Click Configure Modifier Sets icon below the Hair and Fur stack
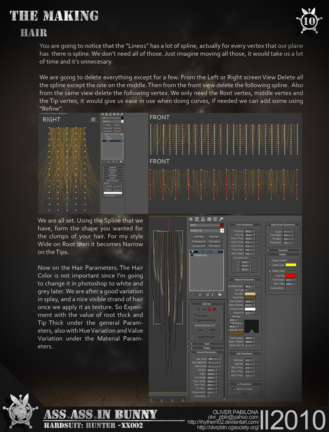The image size is (329, 432). click(x=220, y=295)
